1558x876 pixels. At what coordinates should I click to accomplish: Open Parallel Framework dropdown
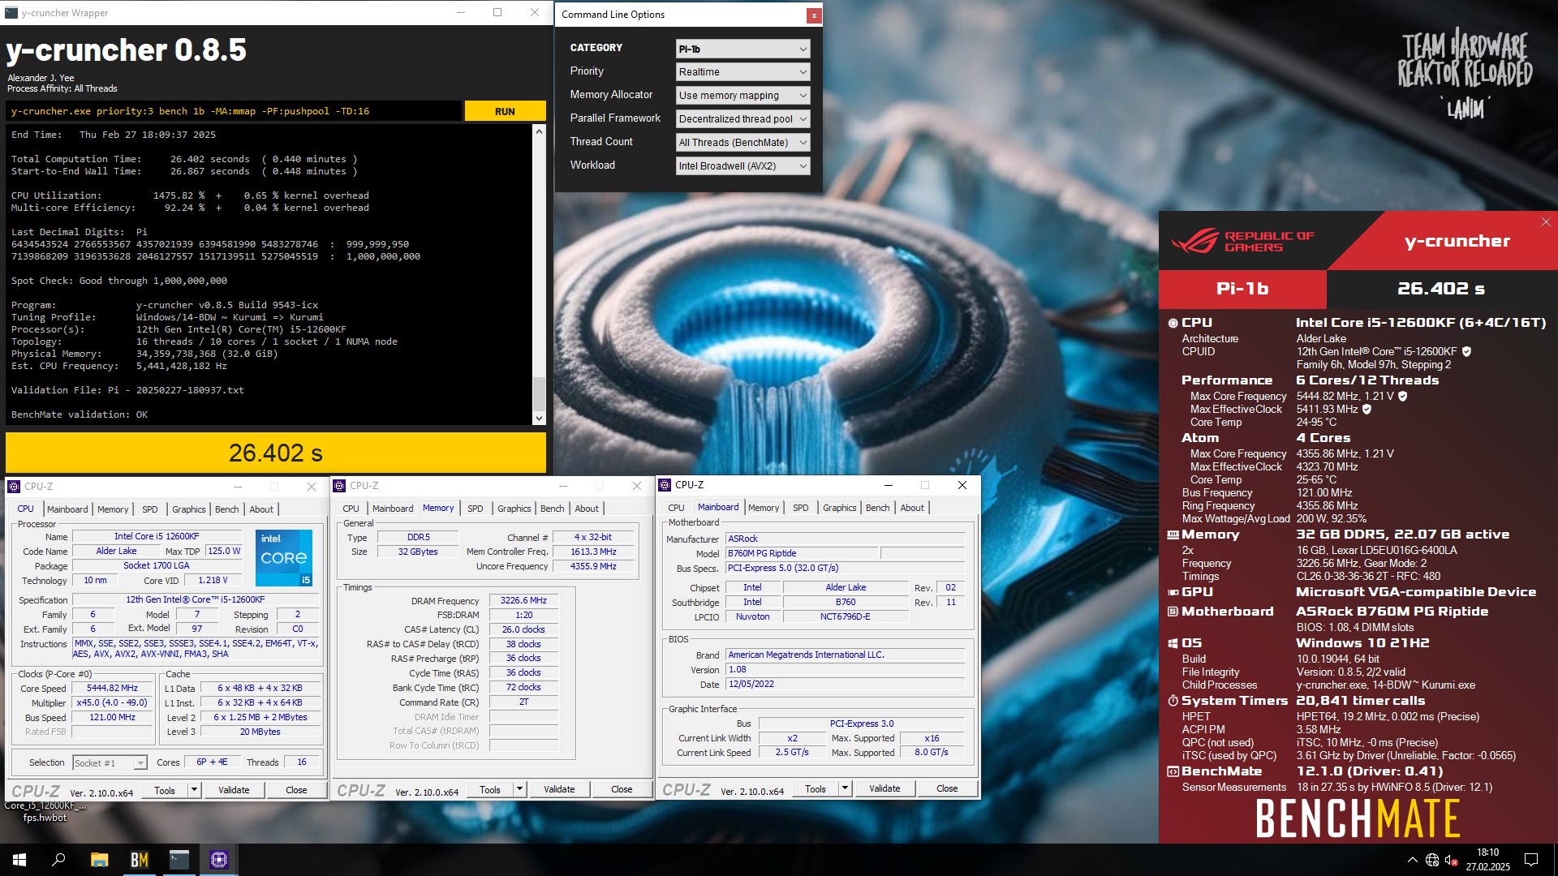click(x=742, y=119)
